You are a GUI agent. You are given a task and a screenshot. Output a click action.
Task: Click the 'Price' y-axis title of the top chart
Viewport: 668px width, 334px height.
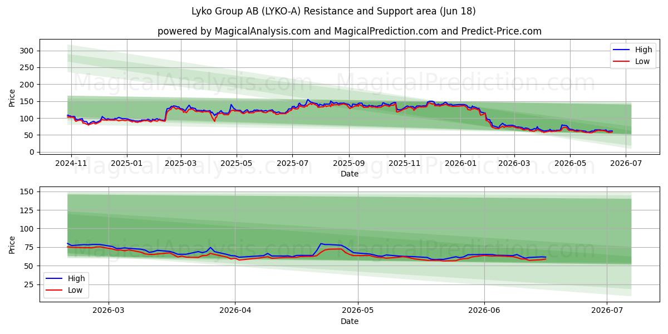point(12,98)
